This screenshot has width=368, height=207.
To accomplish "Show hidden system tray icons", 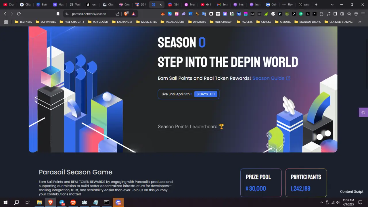I will point(322,202).
